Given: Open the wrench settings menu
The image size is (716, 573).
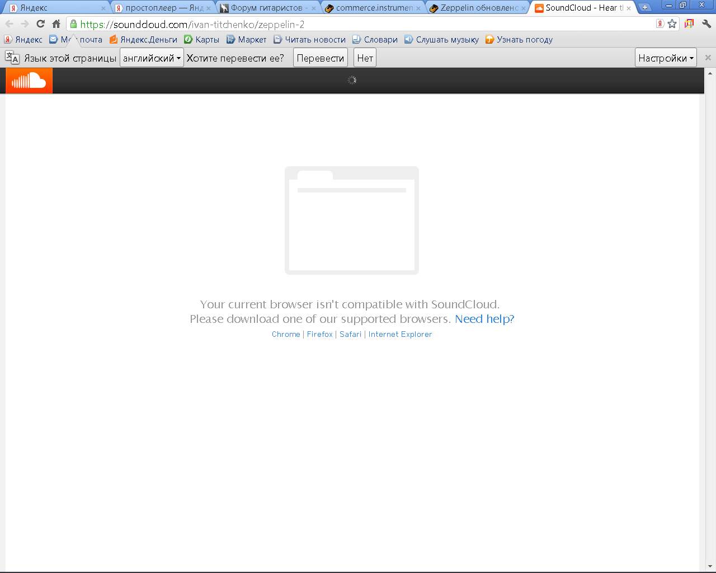Looking at the screenshot, I should (706, 24).
